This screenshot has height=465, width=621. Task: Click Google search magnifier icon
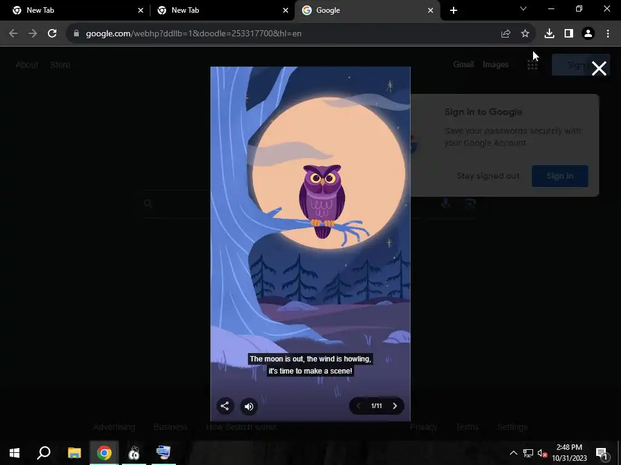(x=148, y=203)
